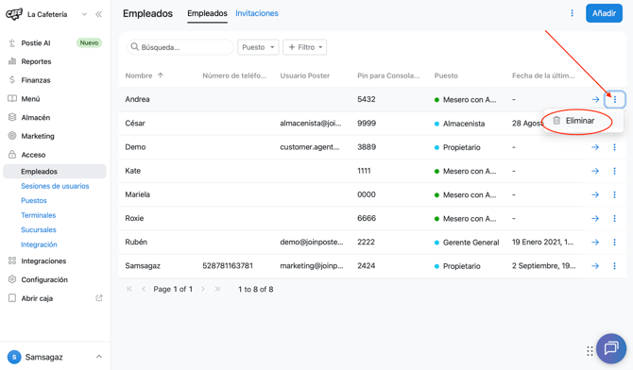Switch to the Invitaciones tab

[x=257, y=13]
